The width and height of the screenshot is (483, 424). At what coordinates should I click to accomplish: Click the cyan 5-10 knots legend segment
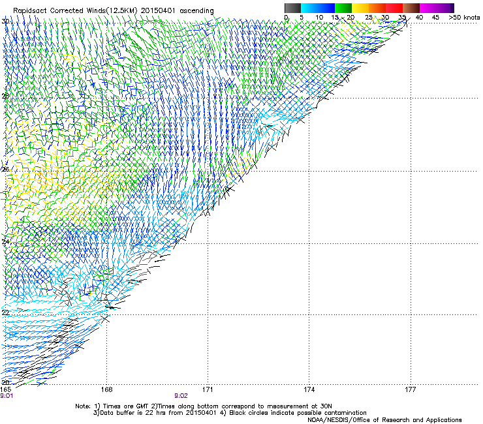pos(309,8)
